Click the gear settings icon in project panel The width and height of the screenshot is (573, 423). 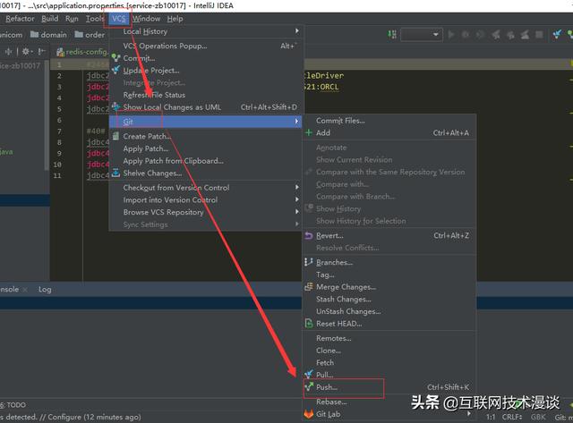tap(26, 52)
